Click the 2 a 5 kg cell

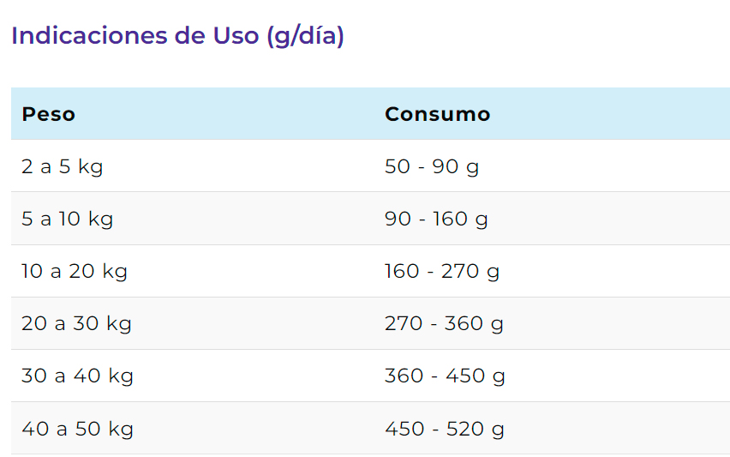click(193, 165)
